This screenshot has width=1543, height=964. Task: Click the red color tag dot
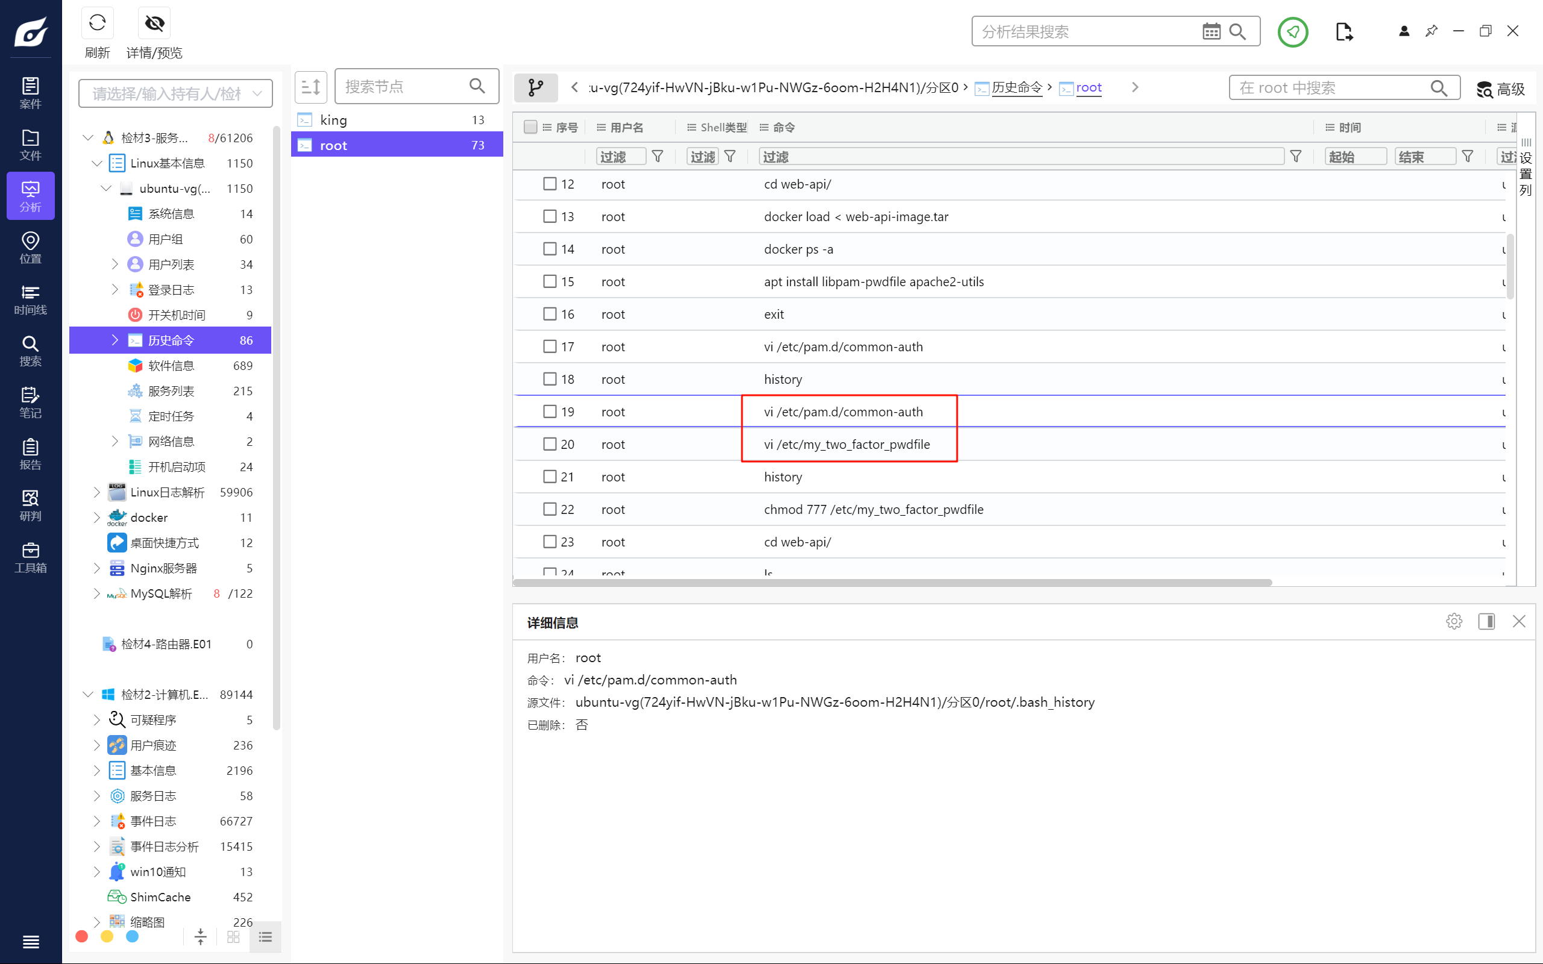81,936
